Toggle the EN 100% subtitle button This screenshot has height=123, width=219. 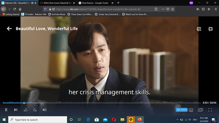(182, 110)
